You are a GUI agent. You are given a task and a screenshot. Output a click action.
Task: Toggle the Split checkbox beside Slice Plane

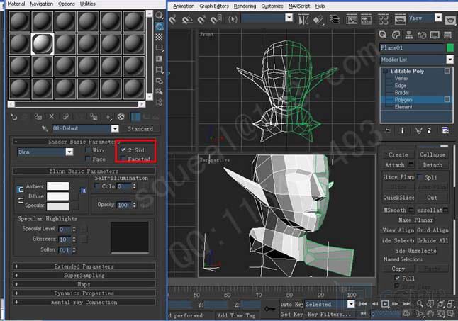point(420,177)
